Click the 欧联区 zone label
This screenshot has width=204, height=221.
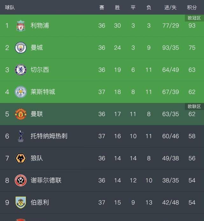point(194,107)
